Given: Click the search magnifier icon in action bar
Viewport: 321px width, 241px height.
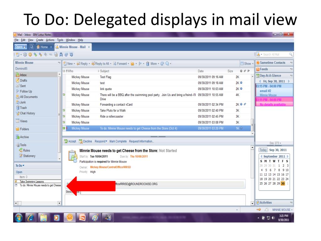Looking at the screenshot, I should (x=167, y=64).
